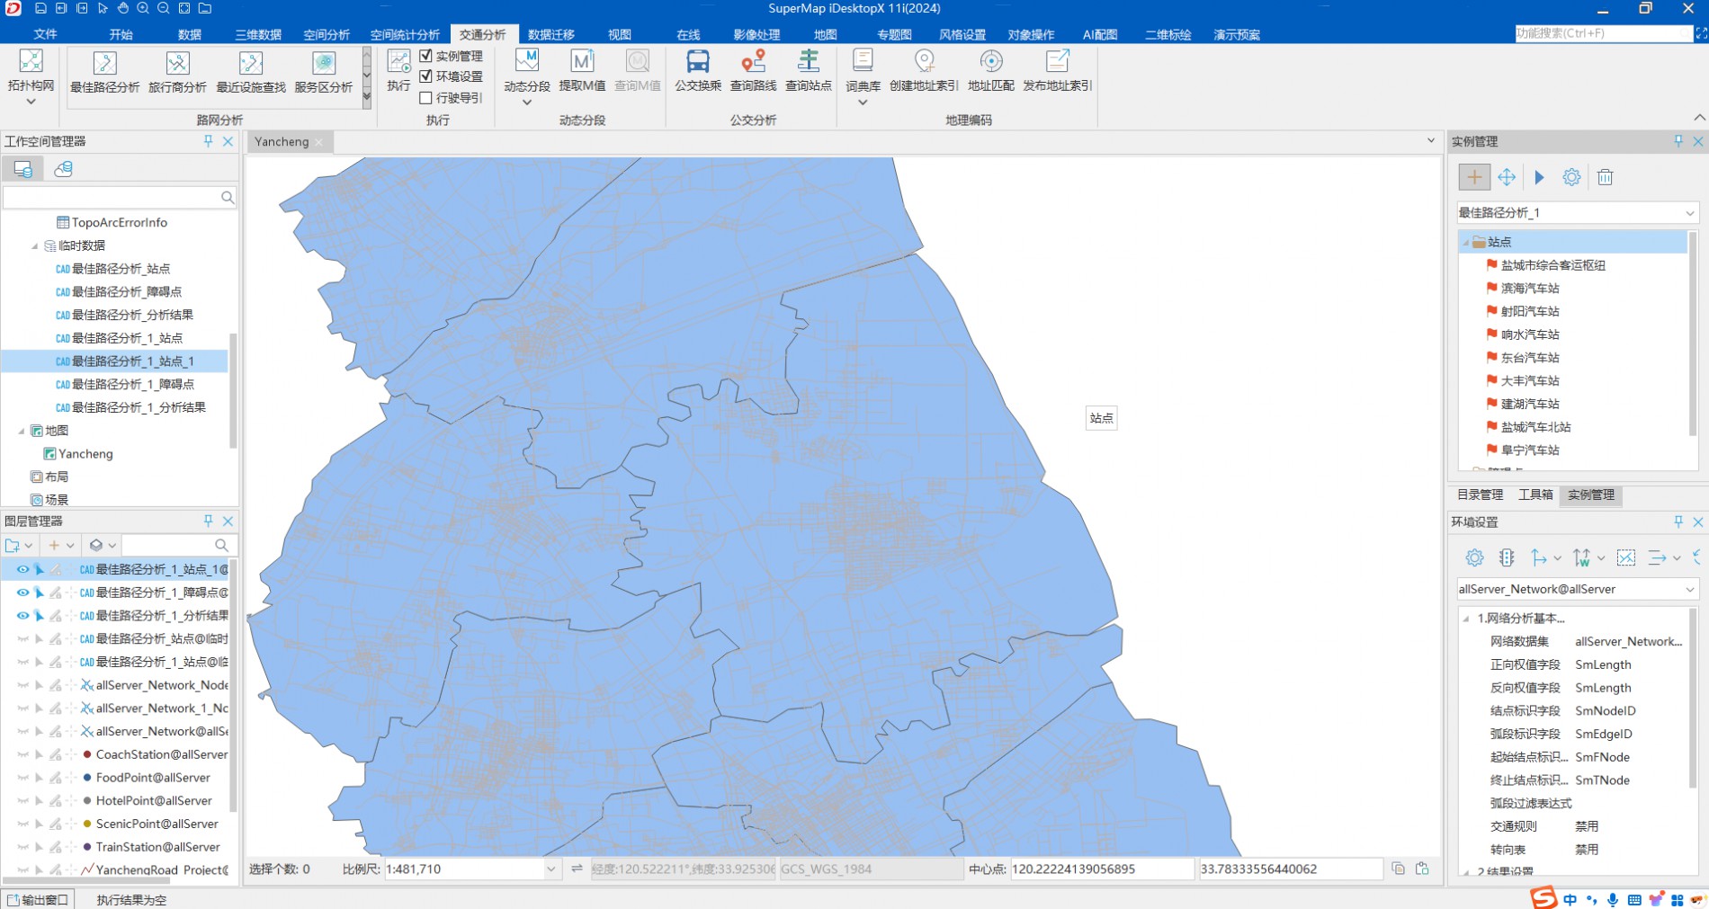The height and width of the screenshot is (909, 1709).
Task: Open the 服务区分析 service area tool
Action: pos(324,72)
